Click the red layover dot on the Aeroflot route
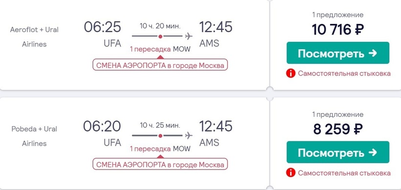 point(160,37)
